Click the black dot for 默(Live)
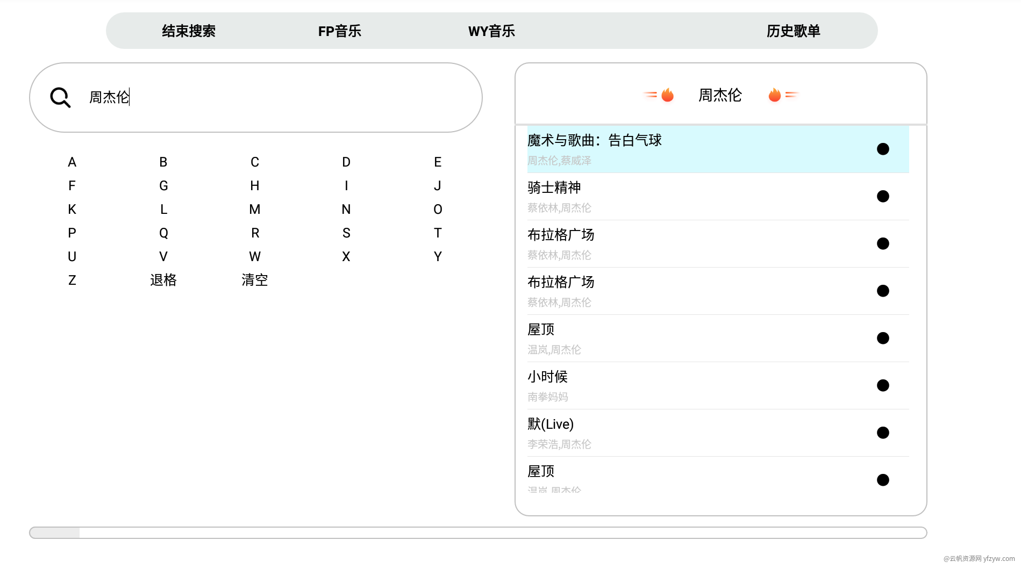This screenshot has height=569, width=1021. (x=883, y=433)
